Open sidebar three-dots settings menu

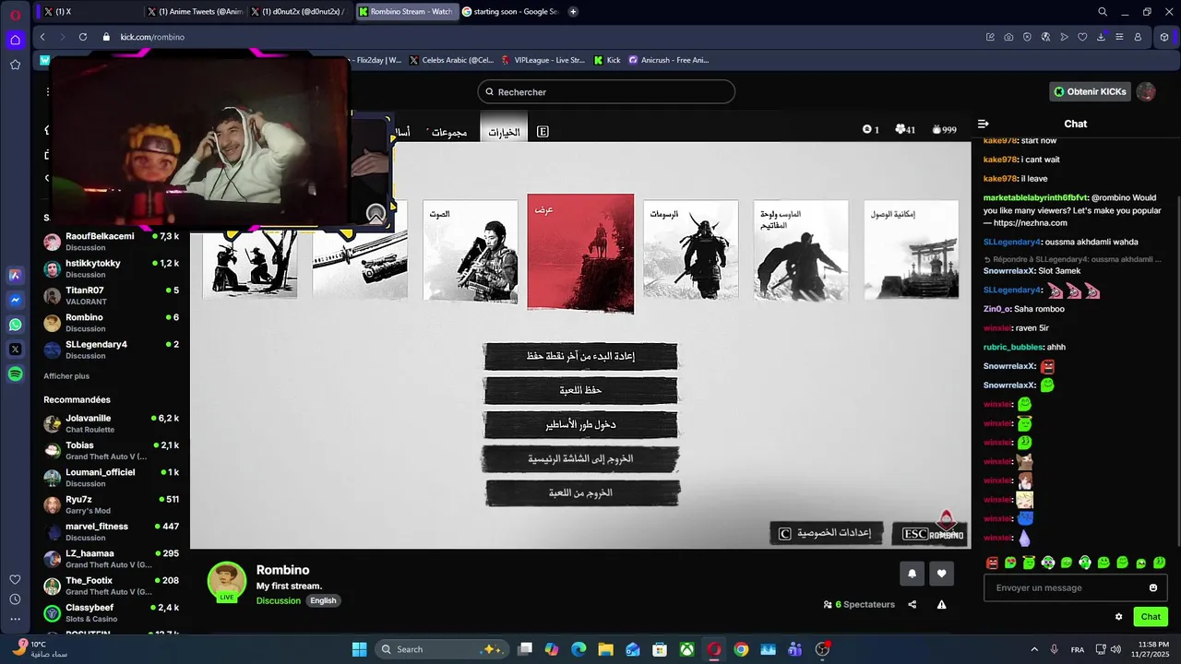pyautogui.click(x=15, y=620)
